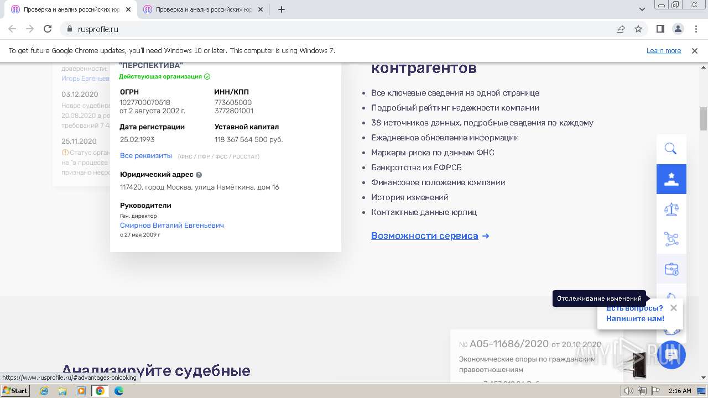
Task: Open a new browser tab
Action: (282, 9)
